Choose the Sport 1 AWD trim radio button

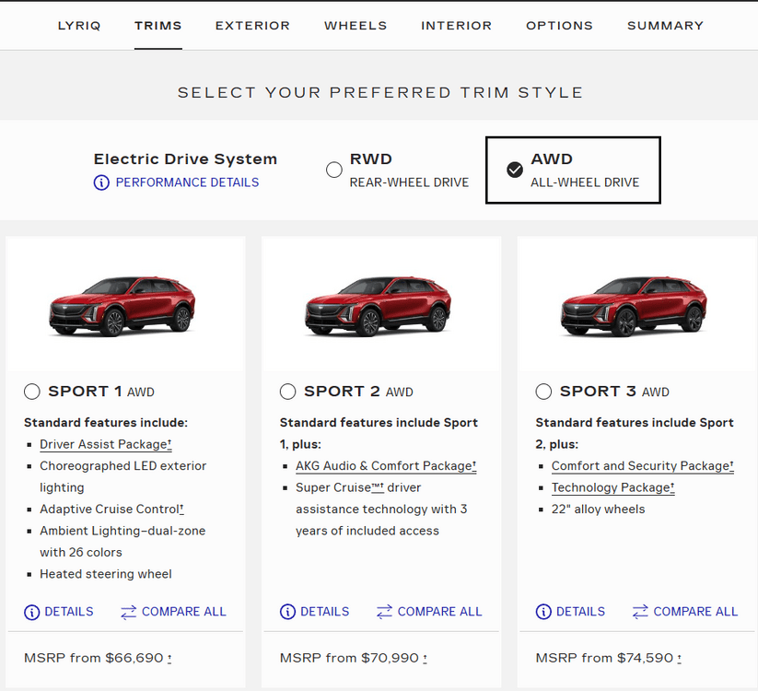coord(32,392)
